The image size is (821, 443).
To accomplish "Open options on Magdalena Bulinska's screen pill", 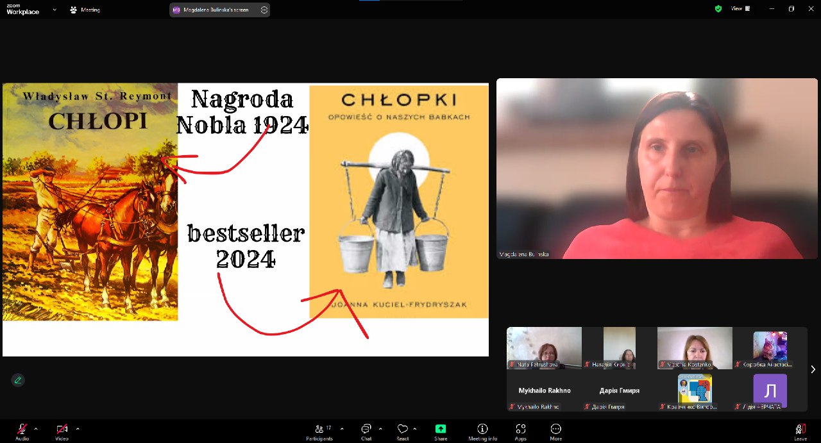I will click(264, 10).
